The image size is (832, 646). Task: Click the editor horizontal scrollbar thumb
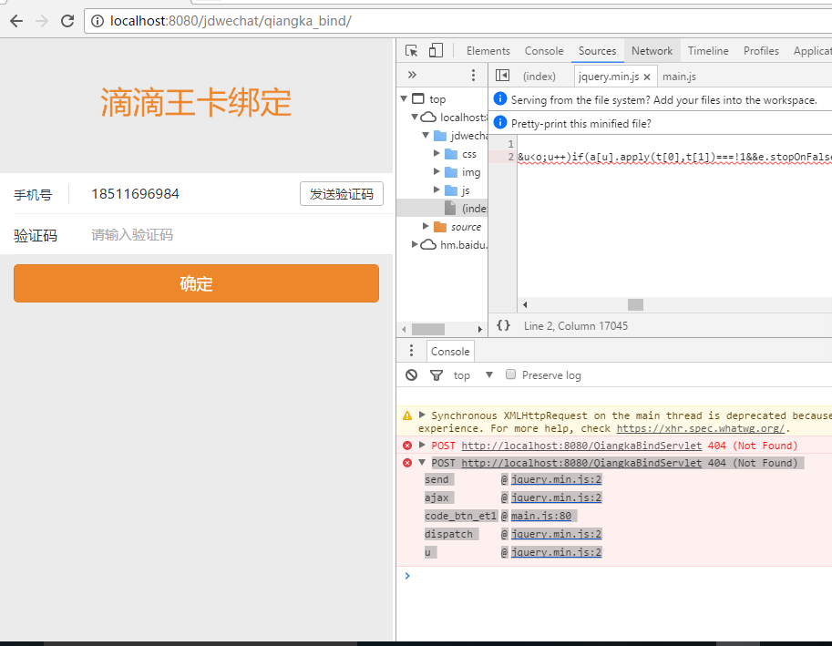point(635,304)
